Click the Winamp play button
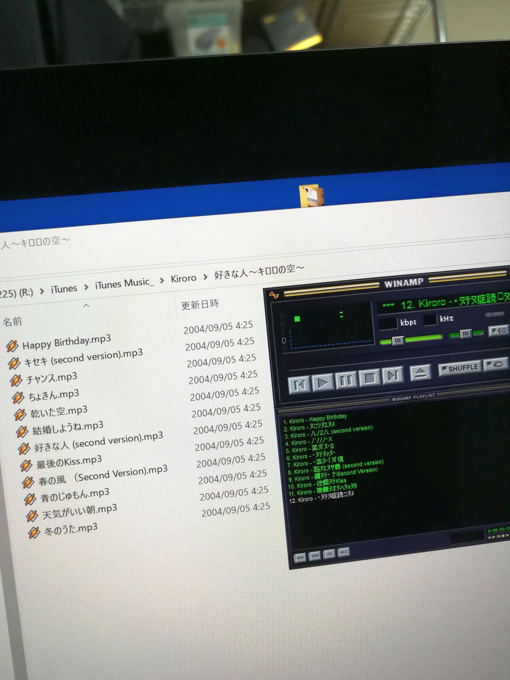Viewport: 510px width, 680px height. coord(323,383)
